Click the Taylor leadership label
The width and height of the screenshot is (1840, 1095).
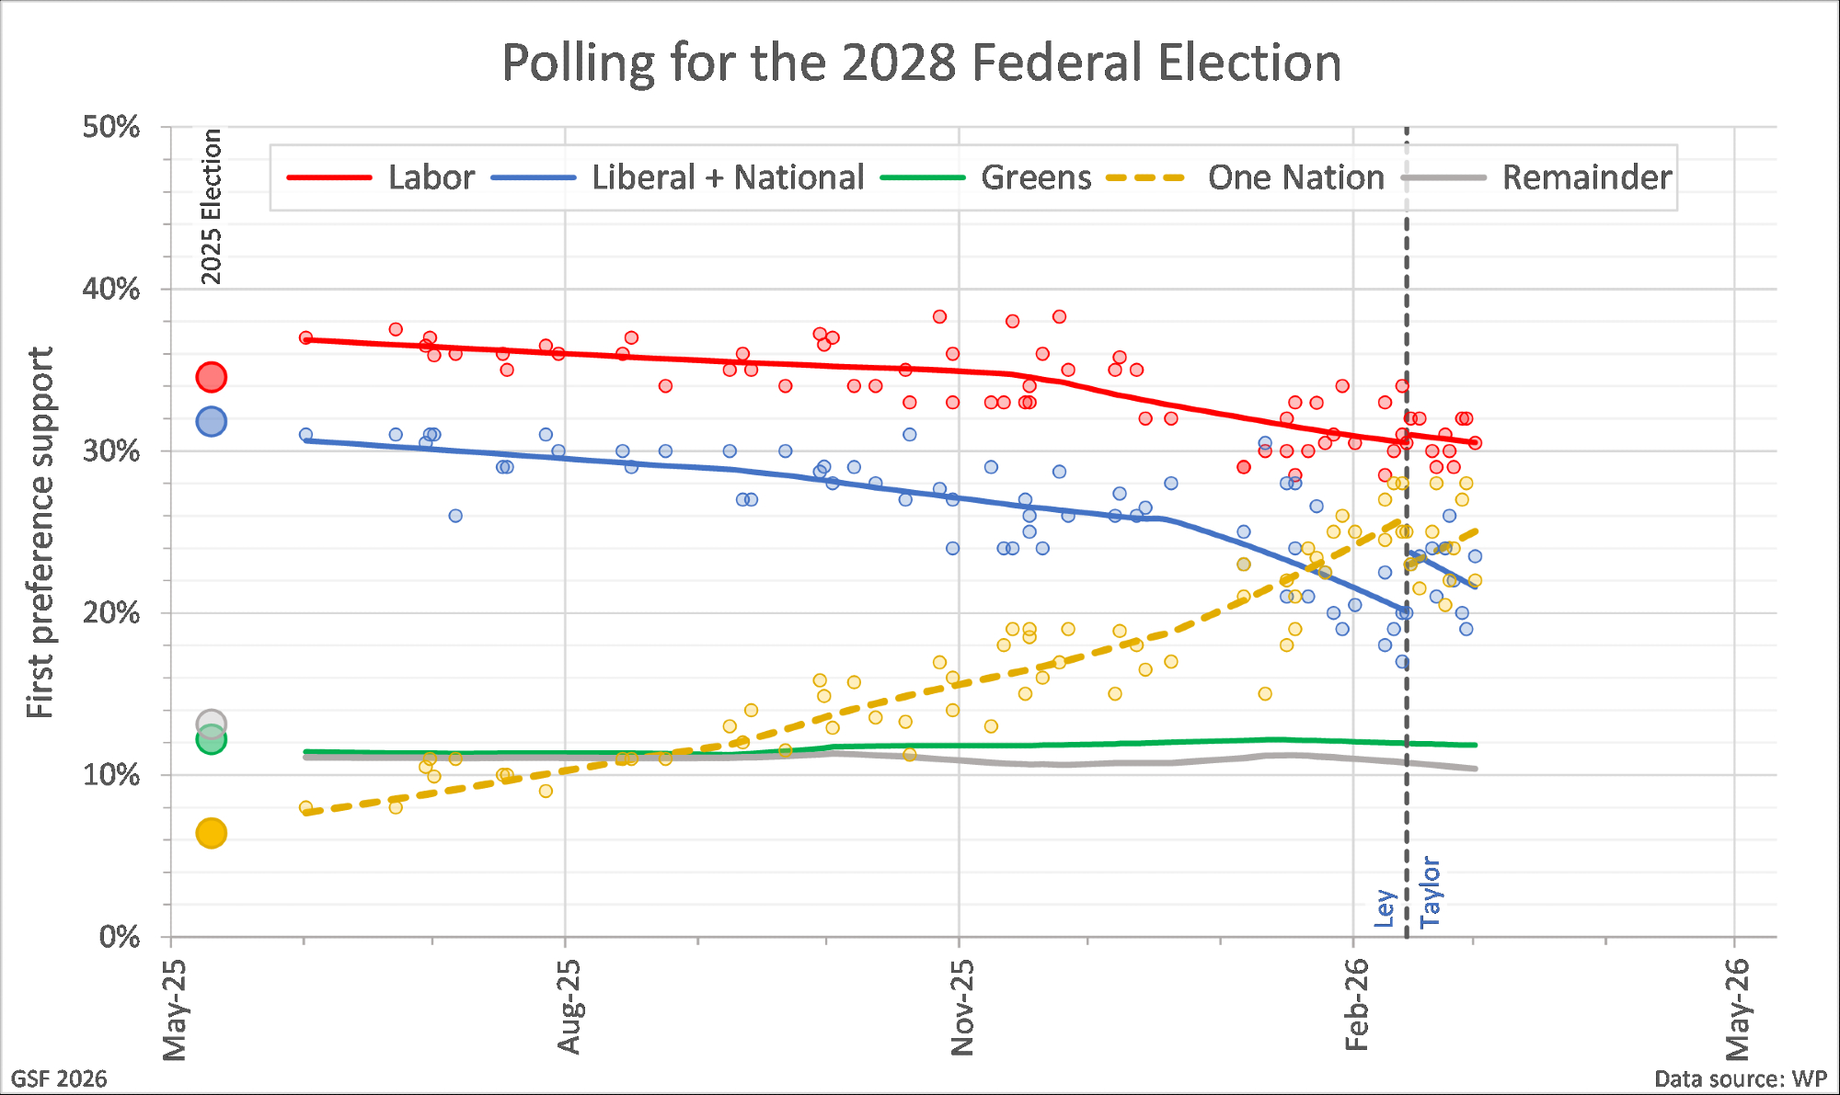coord(1430,892)
